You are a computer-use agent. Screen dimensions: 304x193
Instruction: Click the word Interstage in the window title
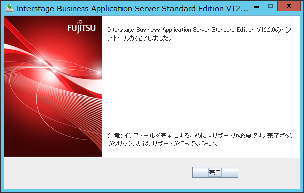(35, 9)
